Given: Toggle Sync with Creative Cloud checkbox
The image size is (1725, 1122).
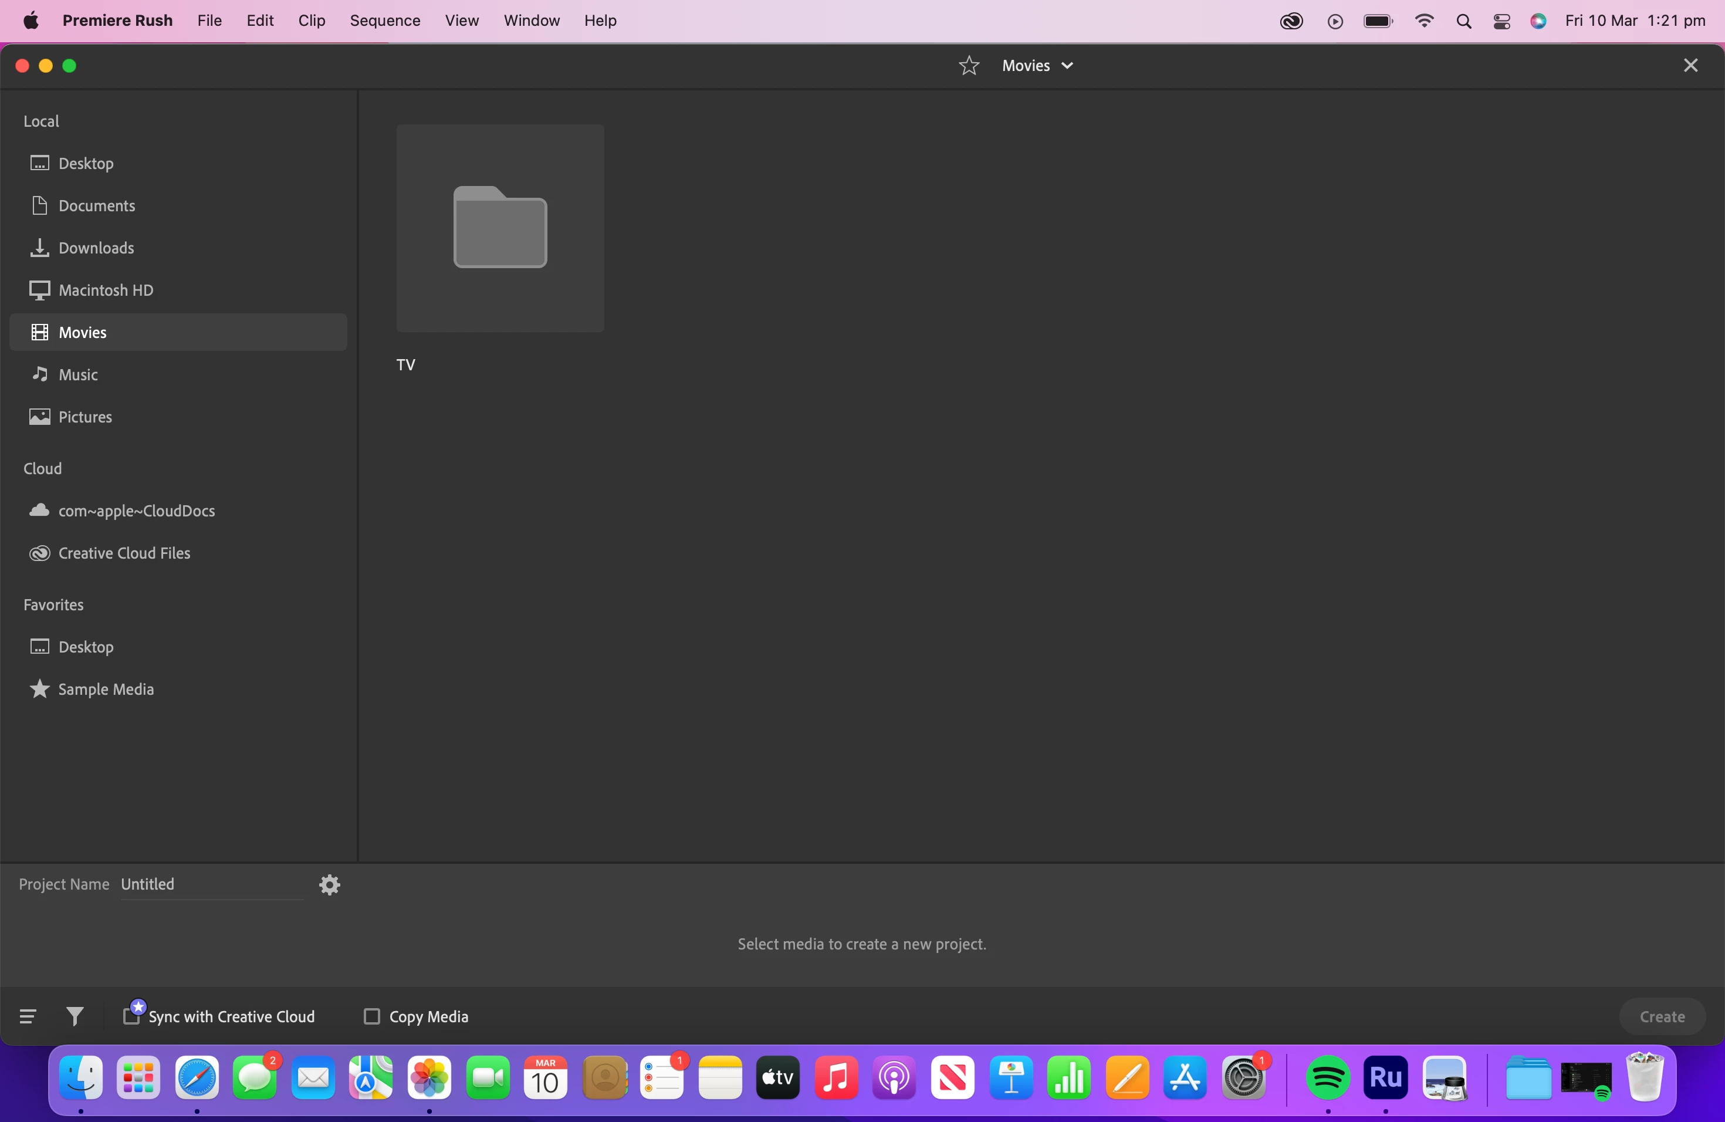Looking at the screenshot, I should point(131,1016).
